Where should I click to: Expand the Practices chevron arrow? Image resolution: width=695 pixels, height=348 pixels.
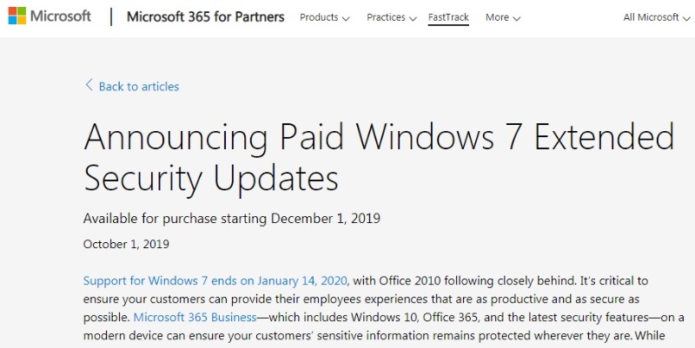(x=412, y=18)
